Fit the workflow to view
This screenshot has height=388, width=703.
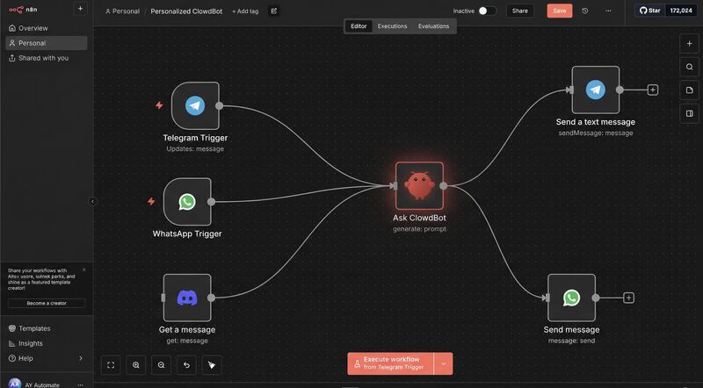coord(111,364)
